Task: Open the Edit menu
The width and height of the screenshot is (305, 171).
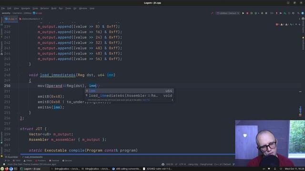Action: click(9, 9)
